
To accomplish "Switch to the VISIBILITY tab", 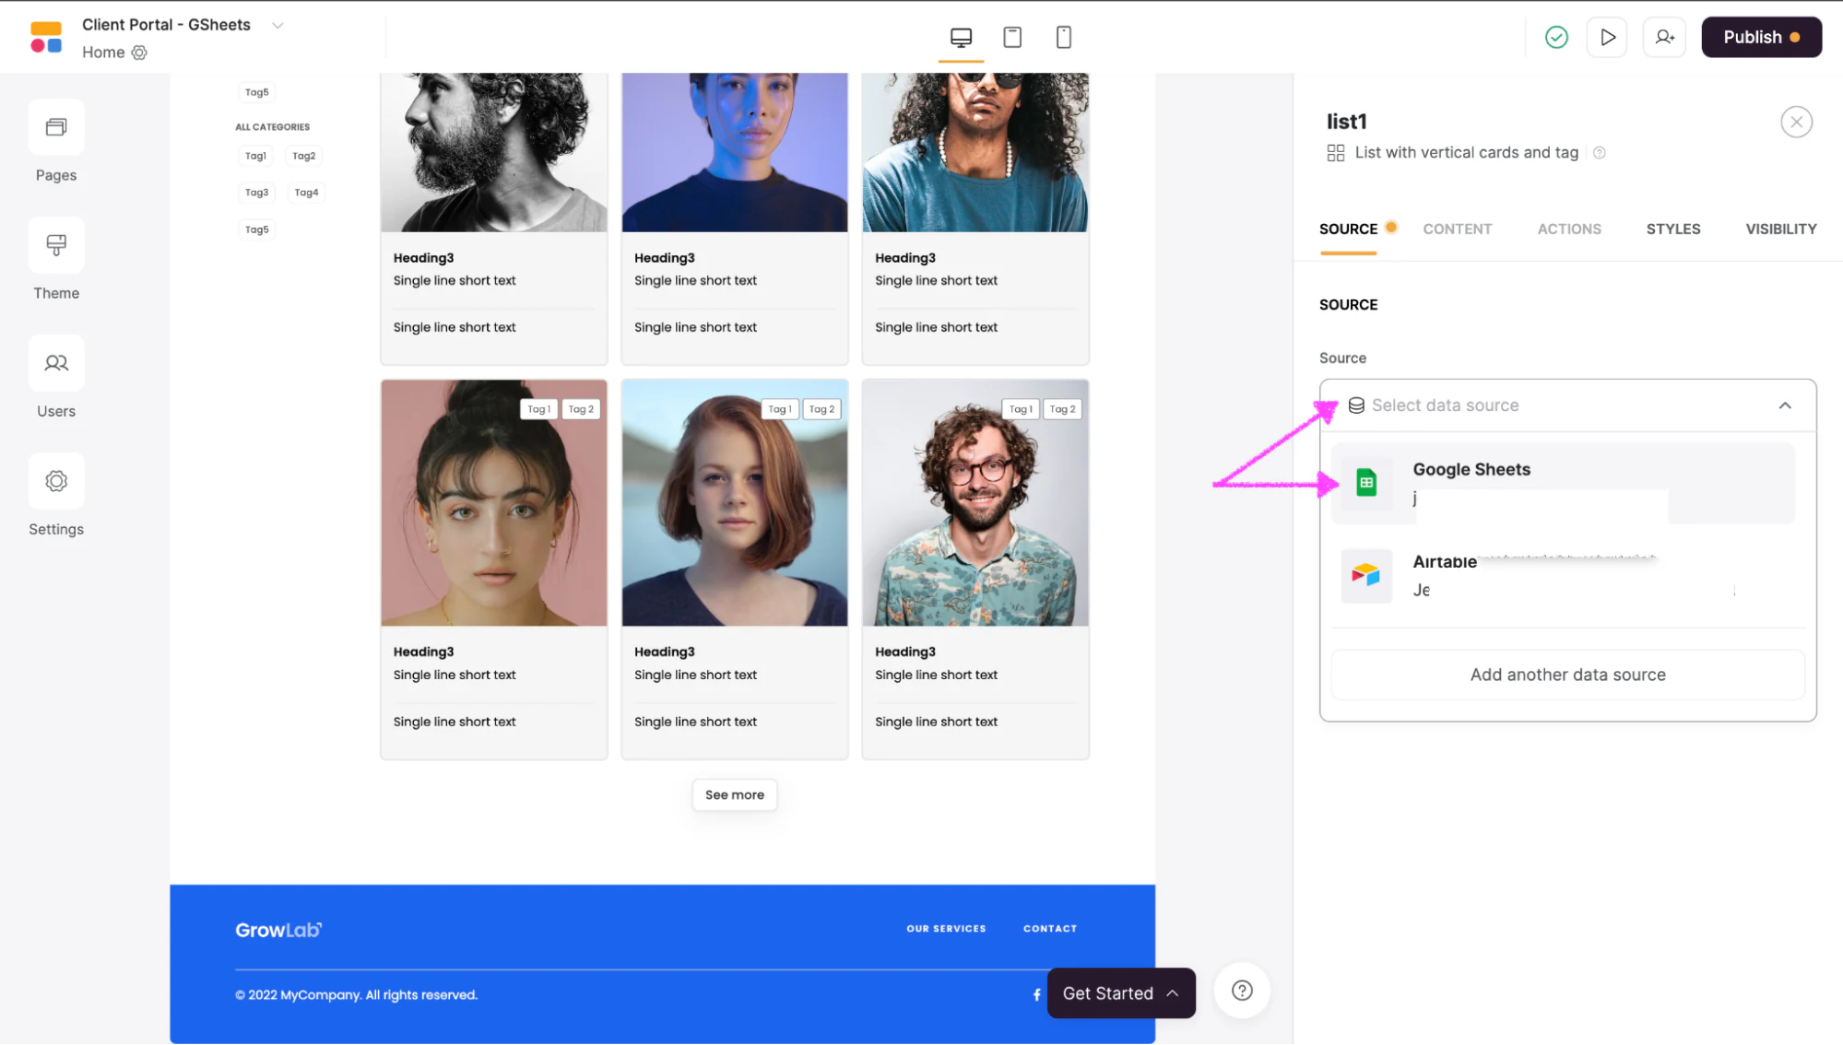I will point(1780,229).
